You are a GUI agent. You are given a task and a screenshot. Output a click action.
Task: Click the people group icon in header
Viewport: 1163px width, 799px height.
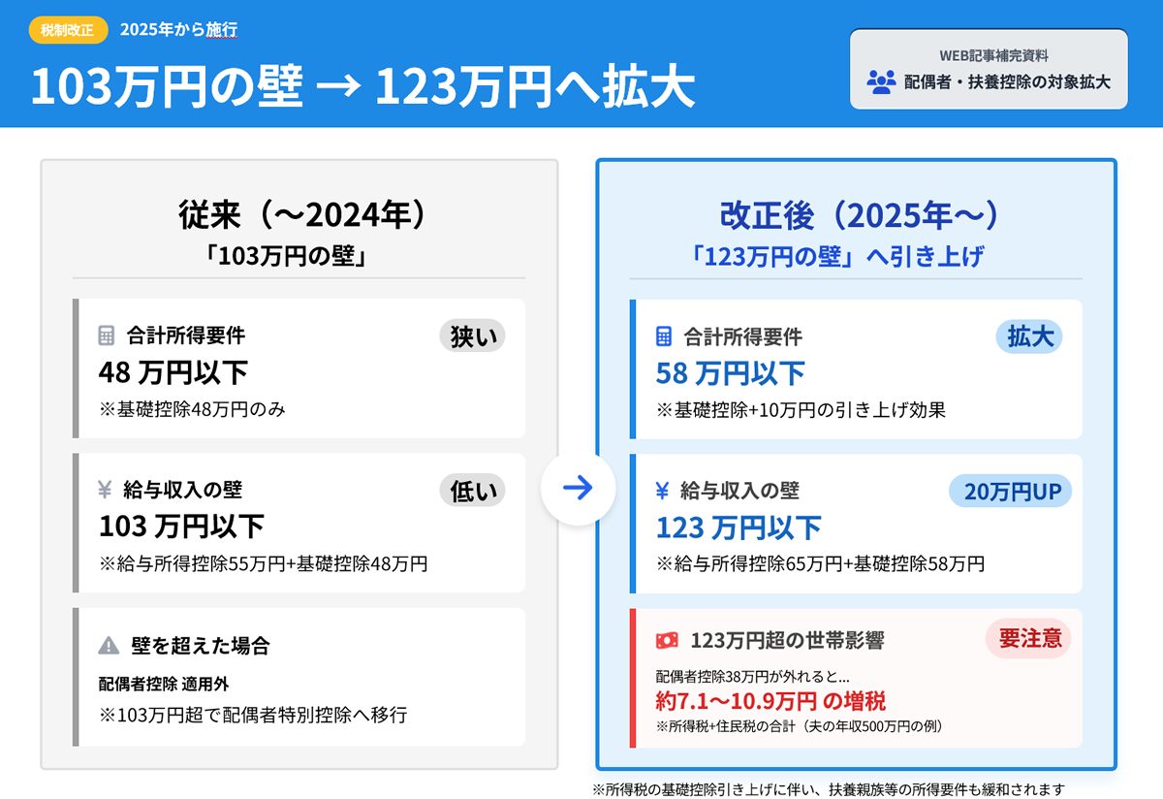[881, 81]
